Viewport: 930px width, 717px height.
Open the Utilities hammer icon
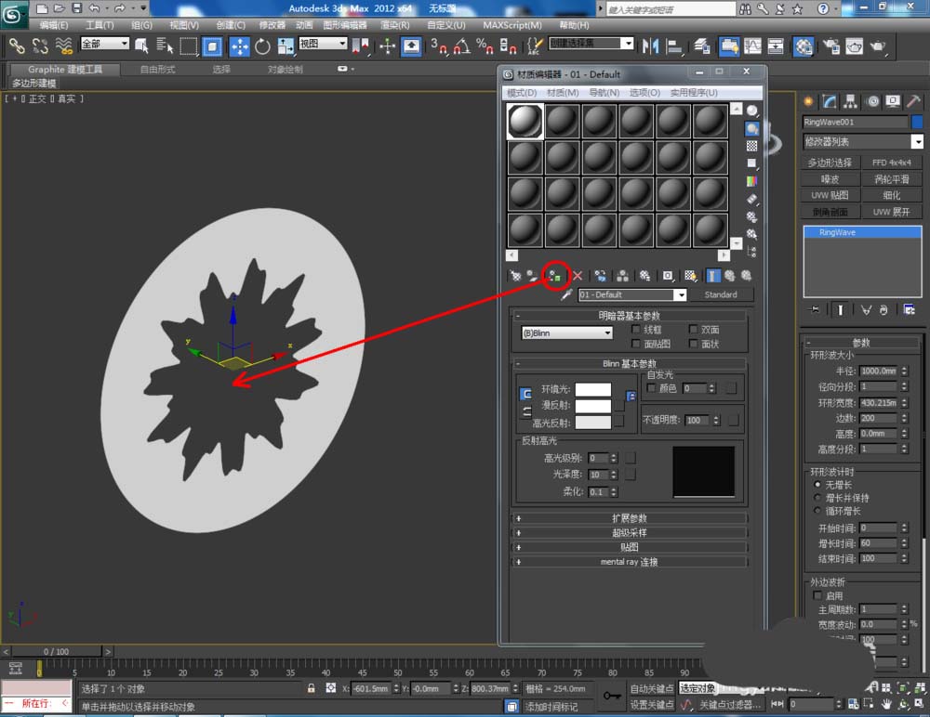(x=913, y=101)
